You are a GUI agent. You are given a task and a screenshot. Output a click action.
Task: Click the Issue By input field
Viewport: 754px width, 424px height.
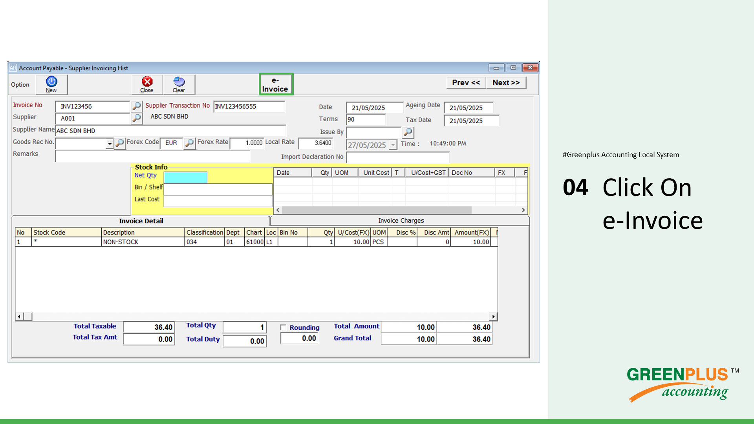click(x=373, y=132)
